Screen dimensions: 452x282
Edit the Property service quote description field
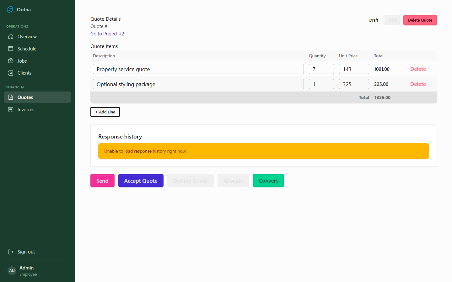pos(198,69)
